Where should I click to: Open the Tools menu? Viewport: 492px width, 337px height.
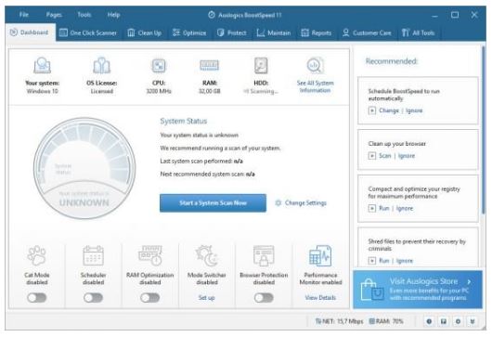pyautogui.click(x=84, y=15)
